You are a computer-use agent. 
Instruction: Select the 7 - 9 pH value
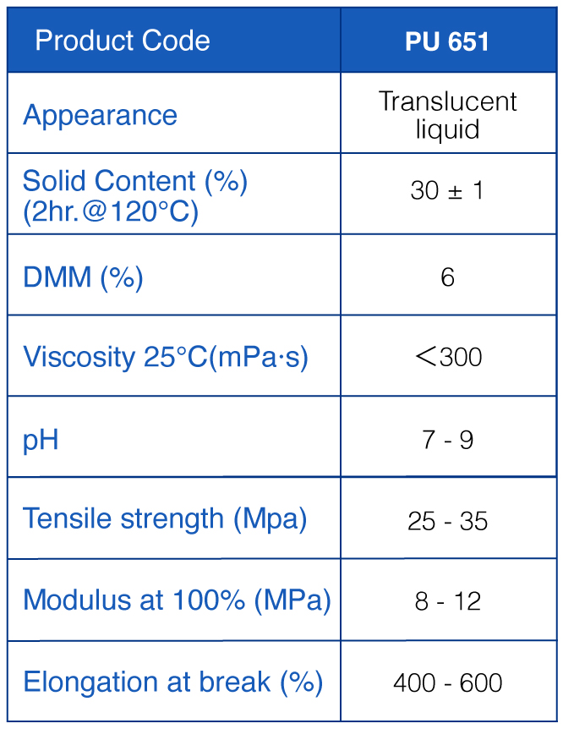pos(448,440)
